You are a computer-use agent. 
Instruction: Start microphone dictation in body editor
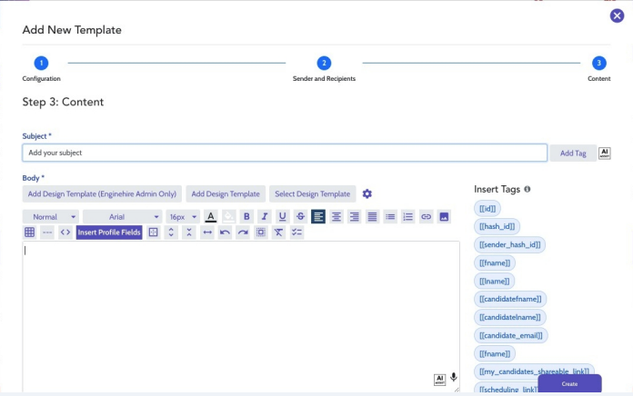[x=454, y=377]
